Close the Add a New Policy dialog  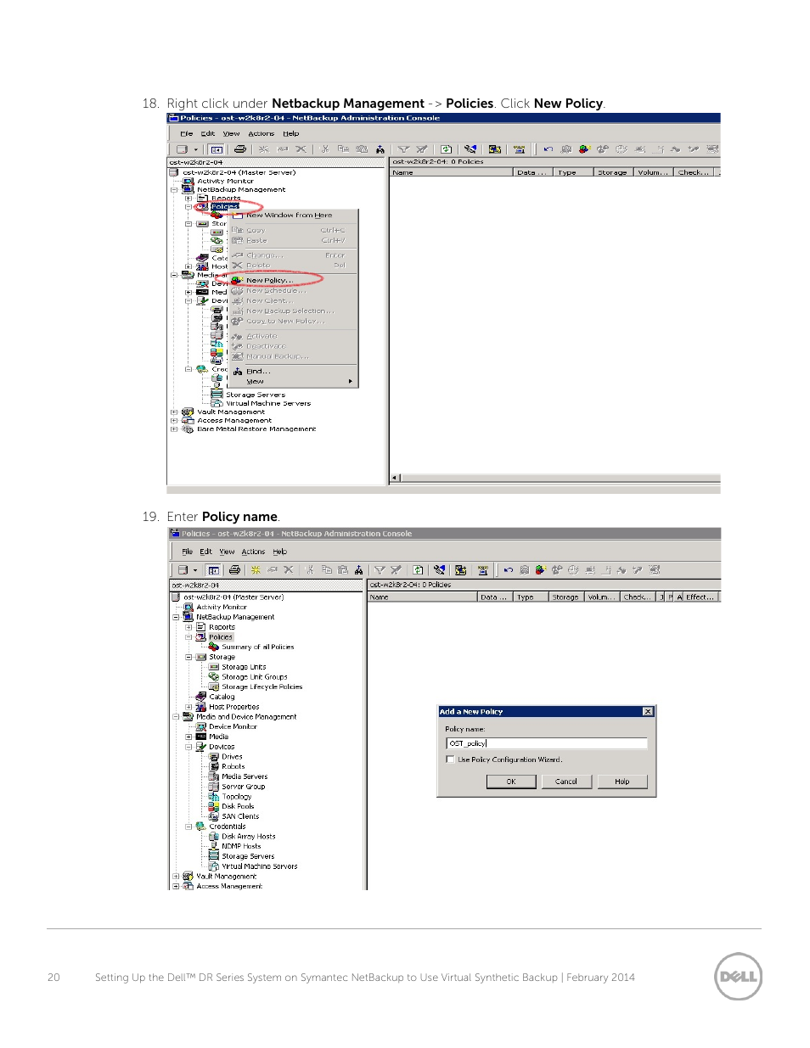pyautogui.click(x=648, y=712)
